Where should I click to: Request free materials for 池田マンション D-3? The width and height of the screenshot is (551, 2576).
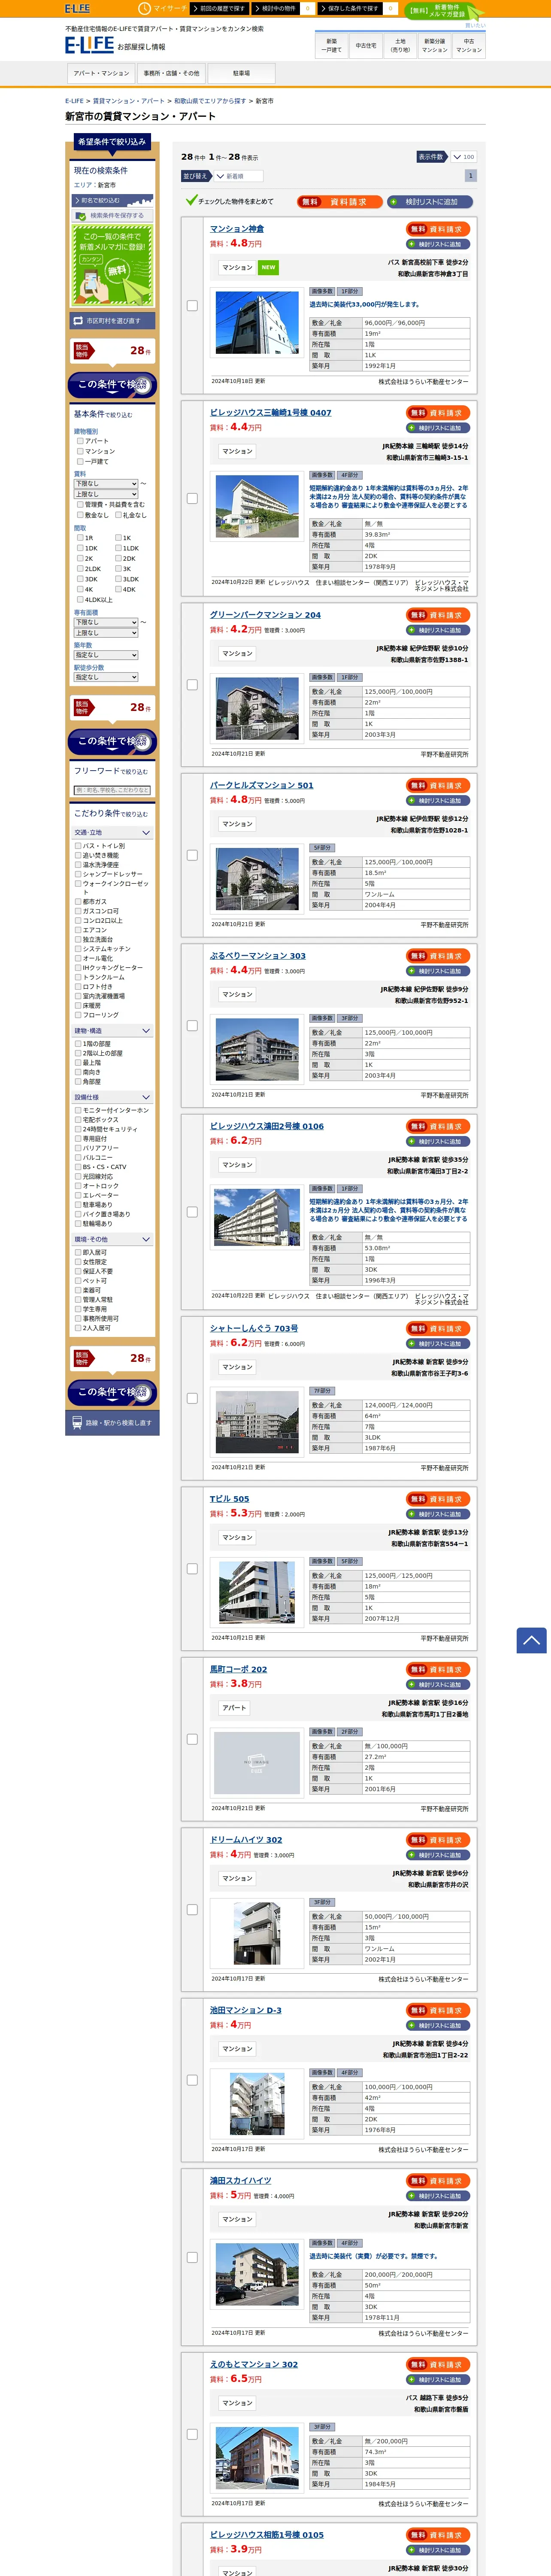click(x=439, y=2010)
